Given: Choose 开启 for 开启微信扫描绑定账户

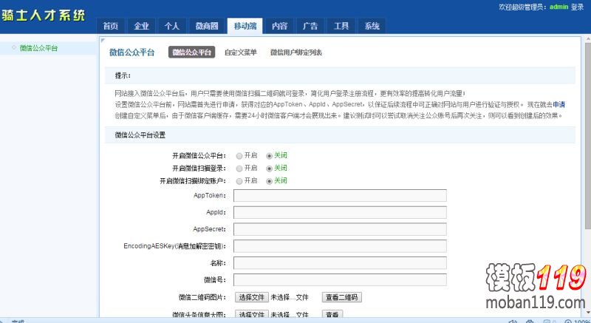Looking at the screenshot, I should pyautogui.click(x=239, y=181).
